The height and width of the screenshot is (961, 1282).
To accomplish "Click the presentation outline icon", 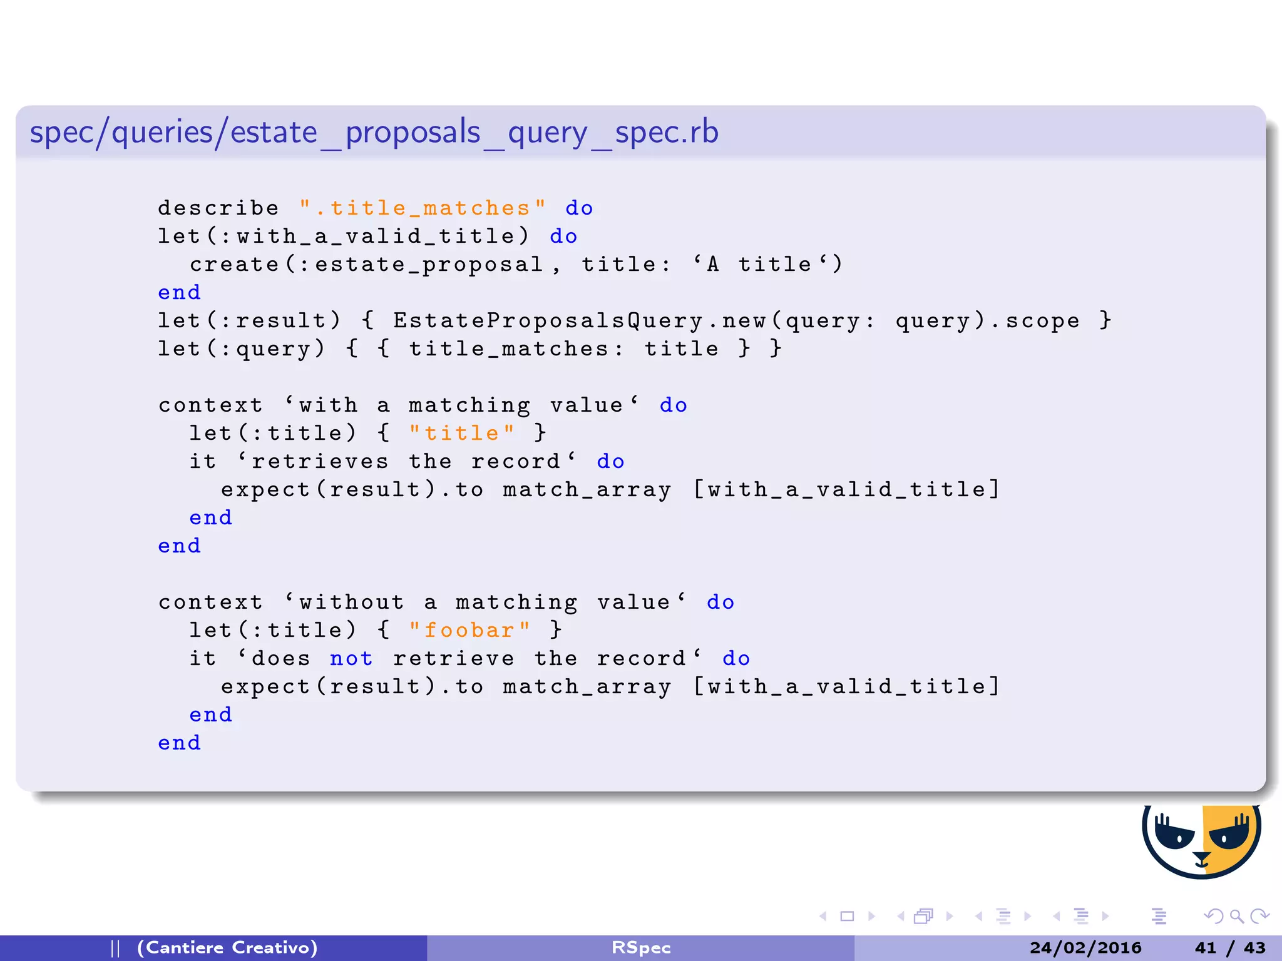I will [x=1159, y=916].
